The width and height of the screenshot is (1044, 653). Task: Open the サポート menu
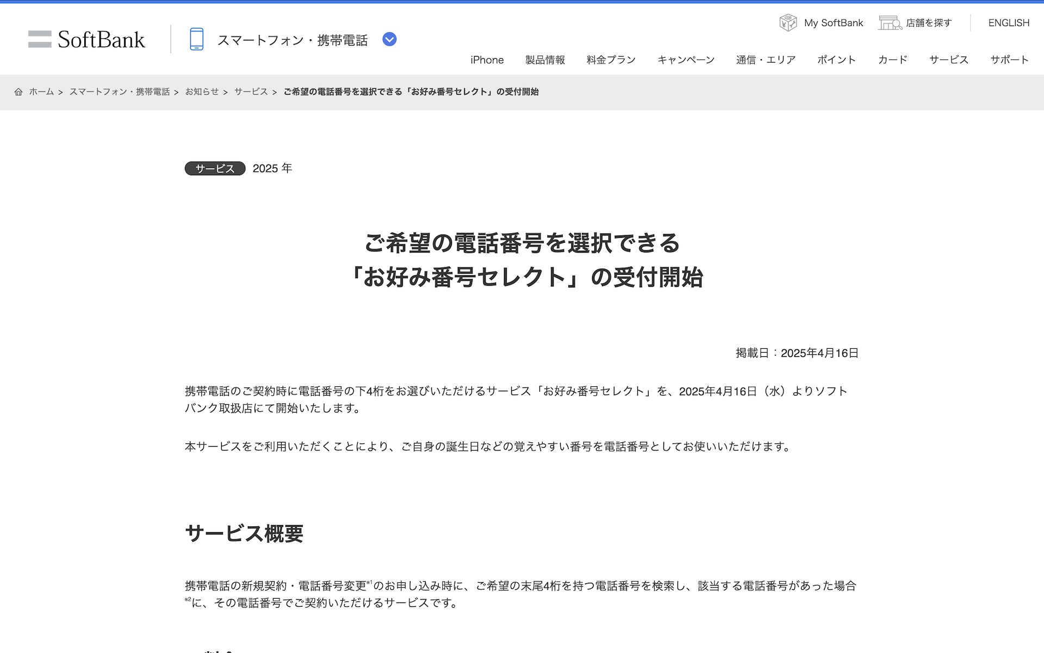pyautogui.click(x=1009, y=60)
